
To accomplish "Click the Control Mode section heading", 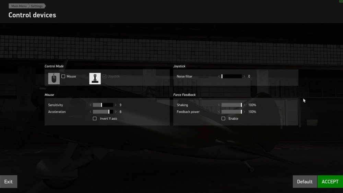I will coord(54,66).
